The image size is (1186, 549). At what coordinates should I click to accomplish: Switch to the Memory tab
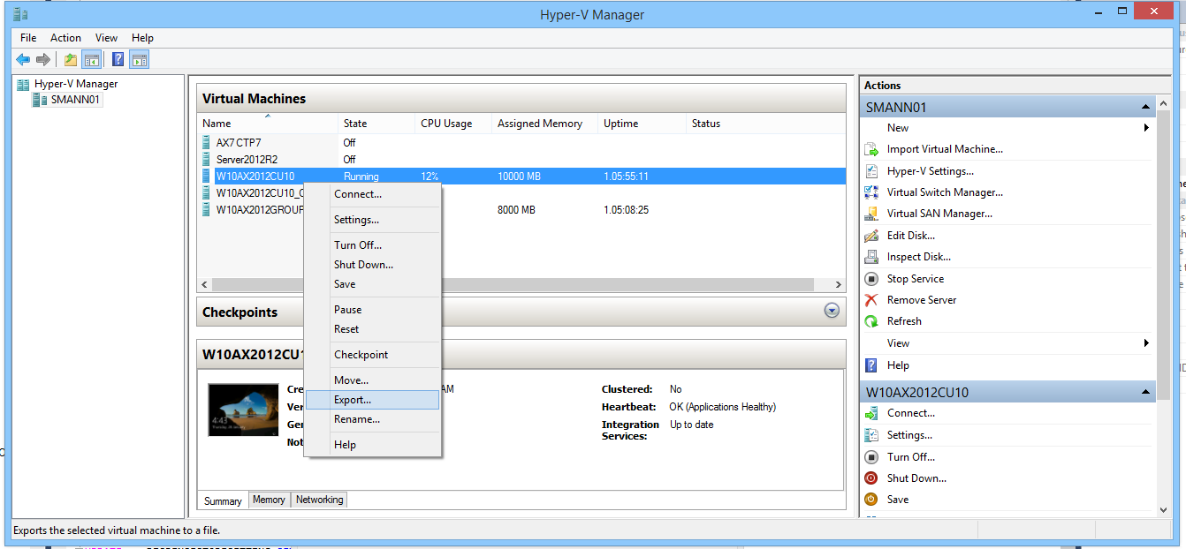tap(269, 500)
